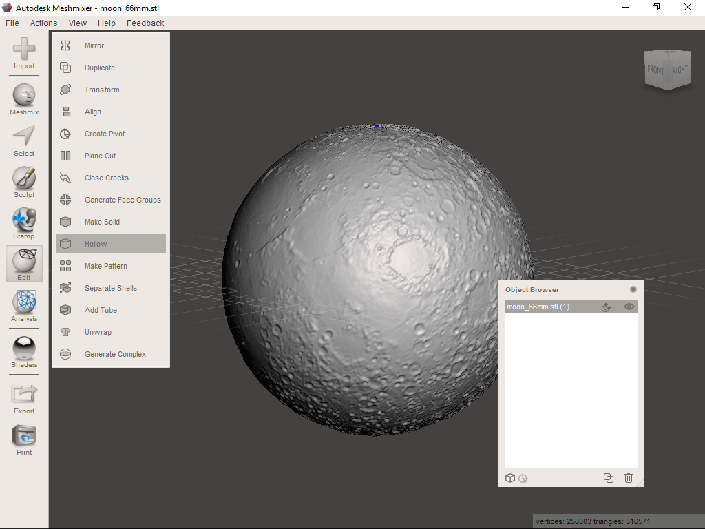Screen dimensions: 705x529
Task: Select the Sculpt tool
Action: tap(23, 183)
